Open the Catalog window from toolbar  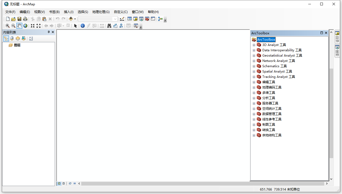(x=135, y=19)
